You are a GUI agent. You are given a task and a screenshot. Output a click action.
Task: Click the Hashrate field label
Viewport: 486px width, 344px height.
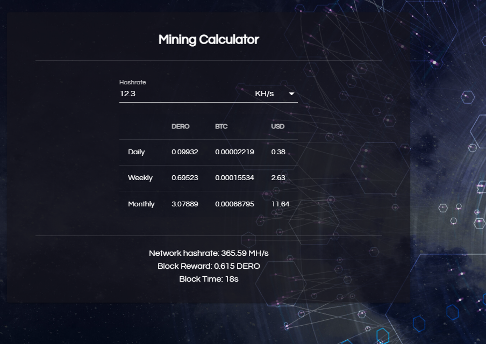(132, 82)
